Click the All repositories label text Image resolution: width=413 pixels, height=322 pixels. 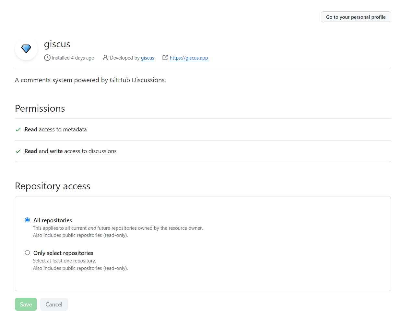[x=53, y=220]
